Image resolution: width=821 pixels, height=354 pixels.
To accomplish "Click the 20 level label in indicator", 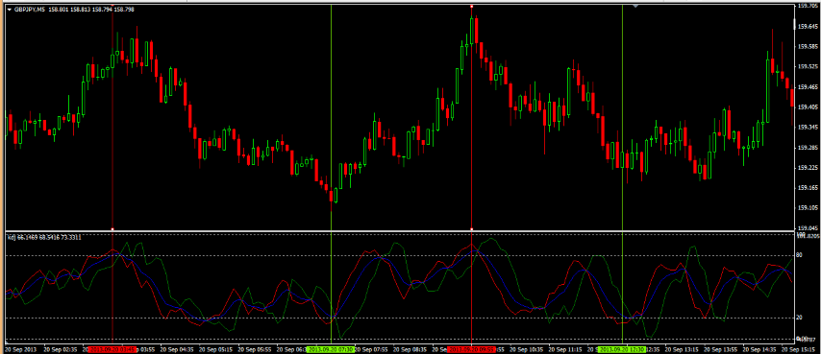I will [800, 318].
